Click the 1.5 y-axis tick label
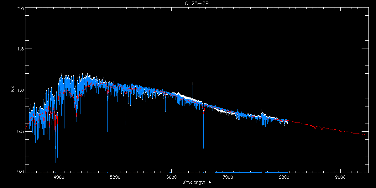Image resolution: width=376 pixels, height=188 pixels. 21,49
